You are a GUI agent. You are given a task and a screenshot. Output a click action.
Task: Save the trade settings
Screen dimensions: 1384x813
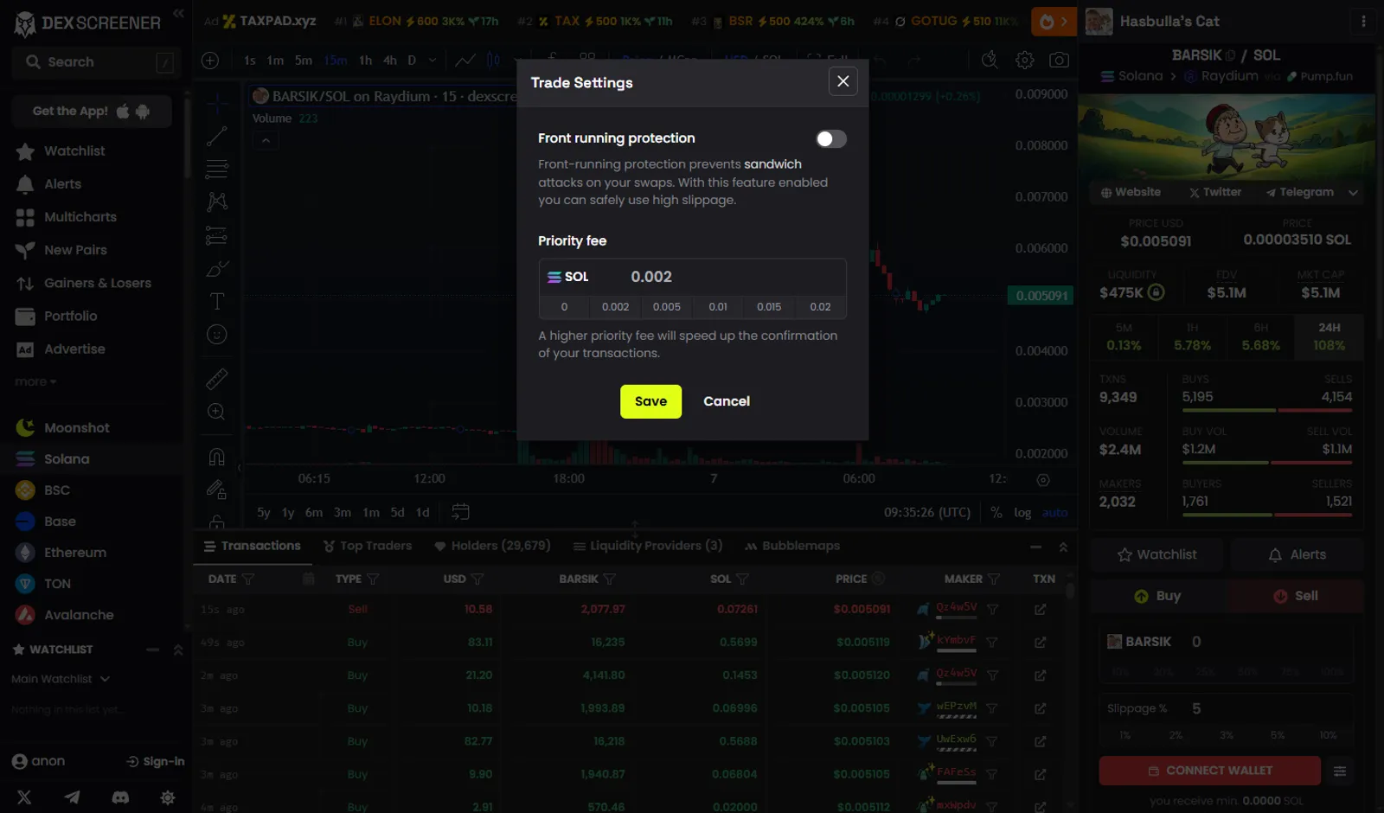650,401
